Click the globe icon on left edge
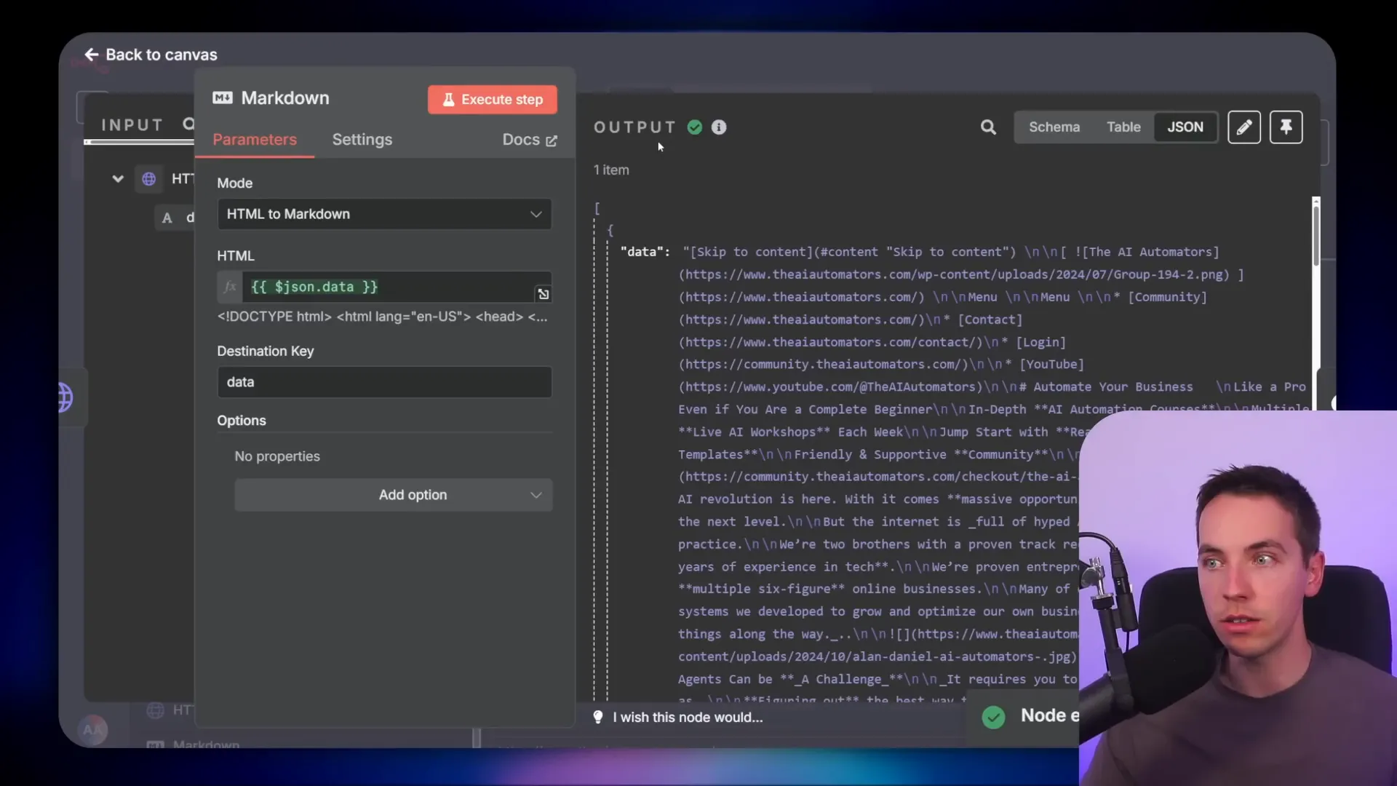The image size is (1397, 786). click(x=65, y=397)
